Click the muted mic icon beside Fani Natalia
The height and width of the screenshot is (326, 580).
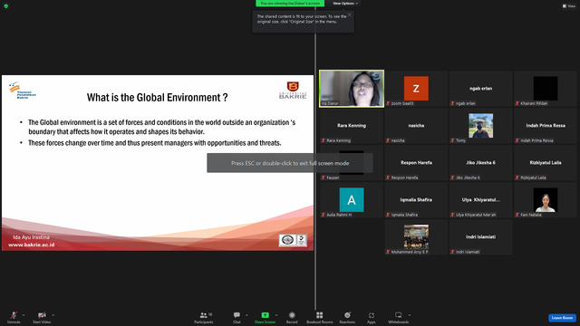[517, 215]
